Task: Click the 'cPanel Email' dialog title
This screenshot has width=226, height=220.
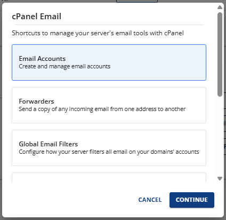Action: coord(37,17)
